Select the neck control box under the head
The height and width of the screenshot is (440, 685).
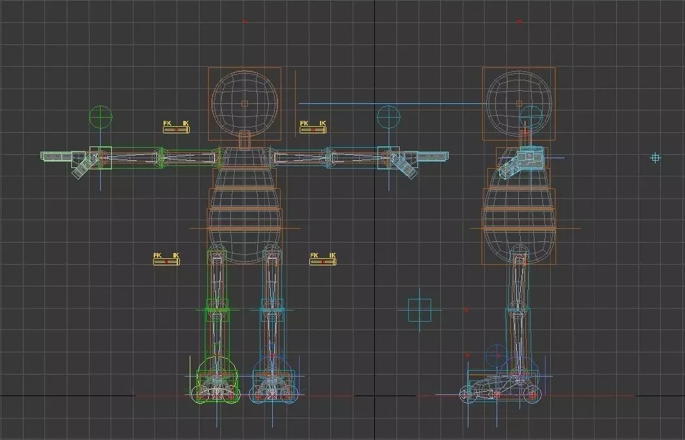(x=245, y=139)
